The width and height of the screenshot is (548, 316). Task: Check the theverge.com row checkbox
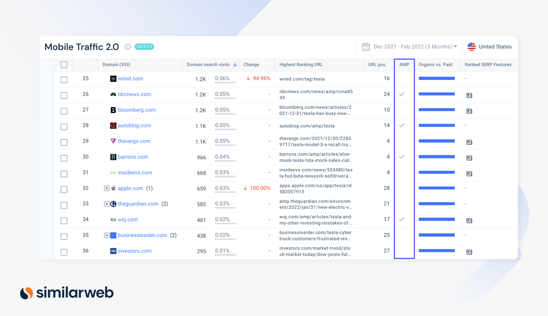[64, 142]
